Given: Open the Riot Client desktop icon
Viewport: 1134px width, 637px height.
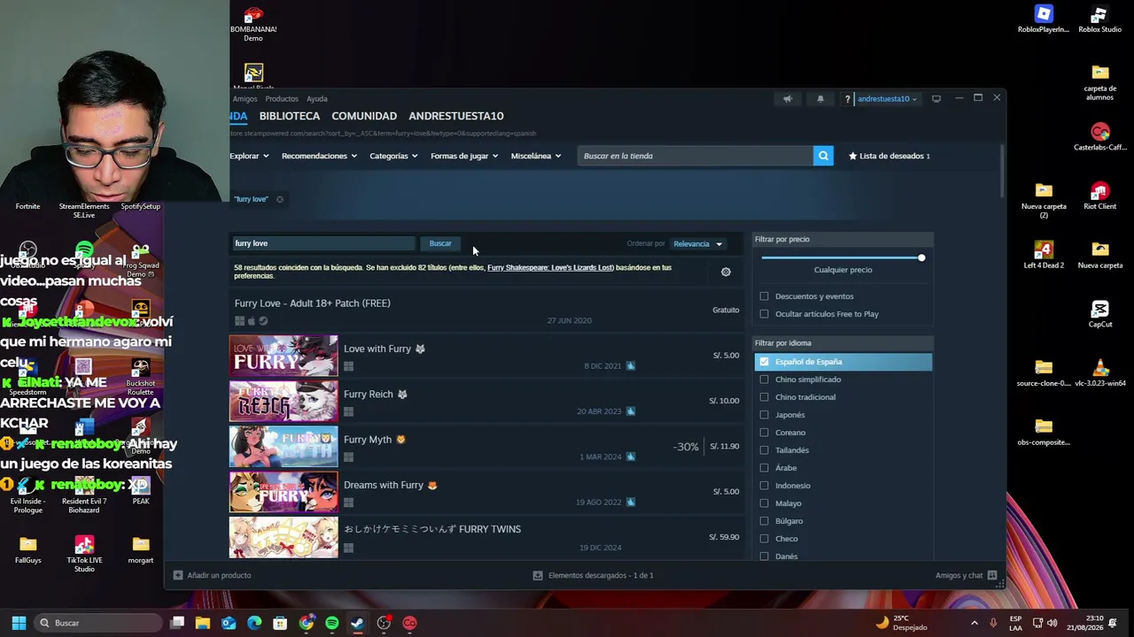Looking at the screenshot, I should [x=1099, y=196].
